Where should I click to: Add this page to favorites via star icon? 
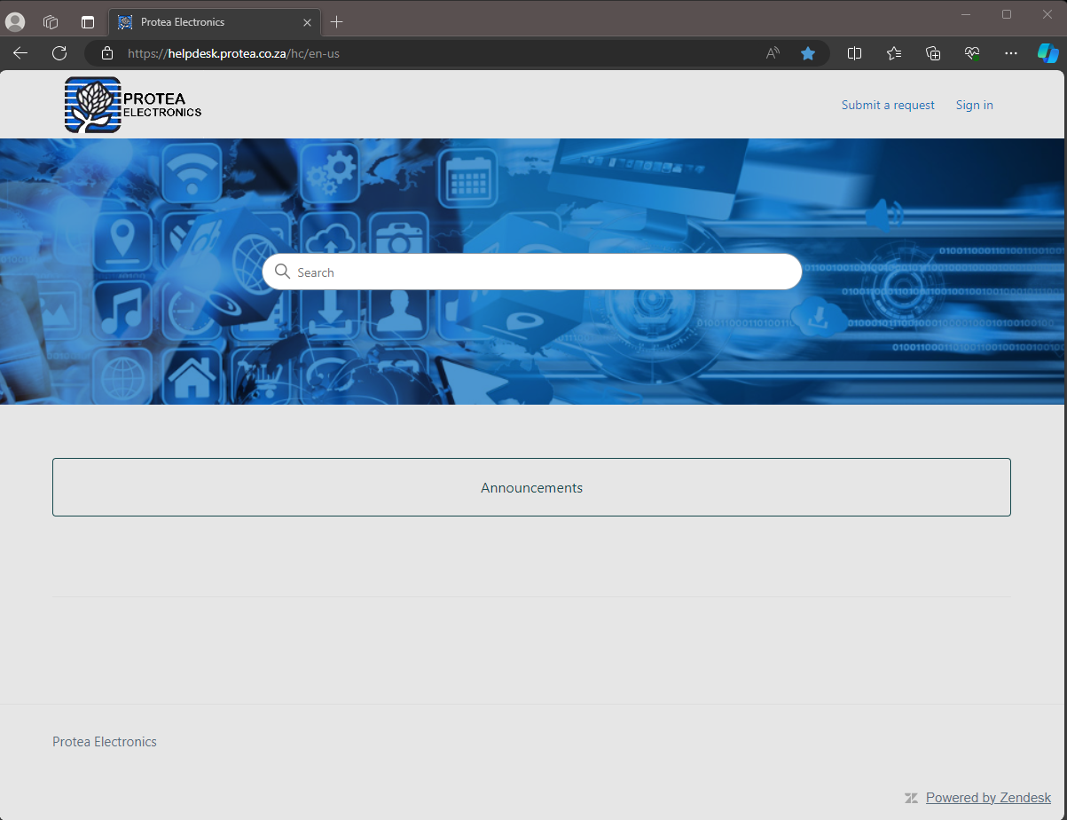(808, 53)
